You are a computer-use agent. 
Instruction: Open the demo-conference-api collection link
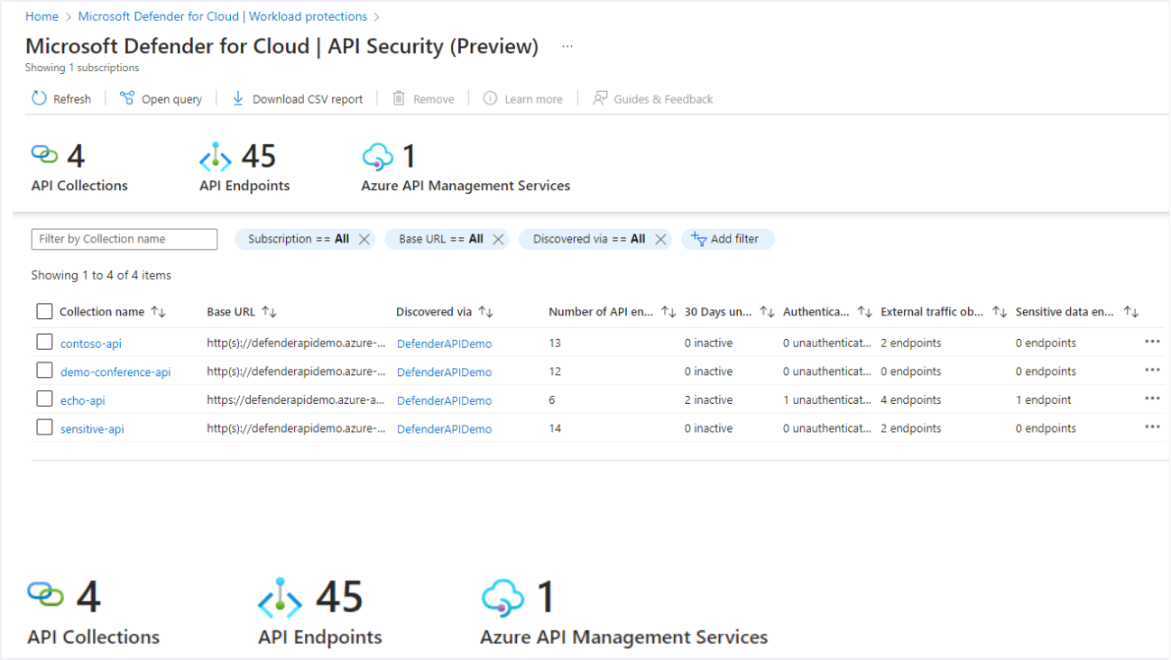[115, 372]
